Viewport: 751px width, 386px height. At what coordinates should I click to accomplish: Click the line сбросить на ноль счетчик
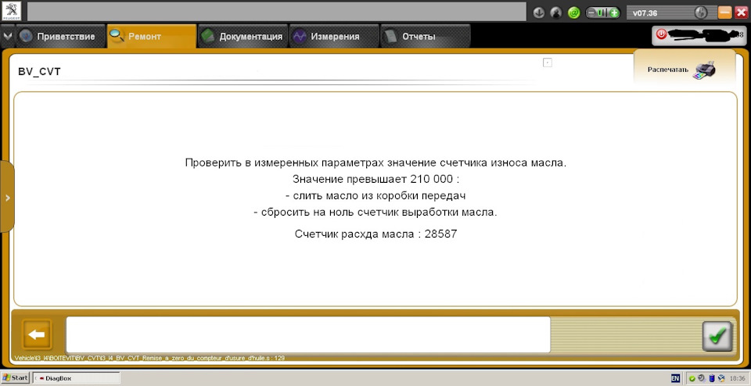pos(376,213)
